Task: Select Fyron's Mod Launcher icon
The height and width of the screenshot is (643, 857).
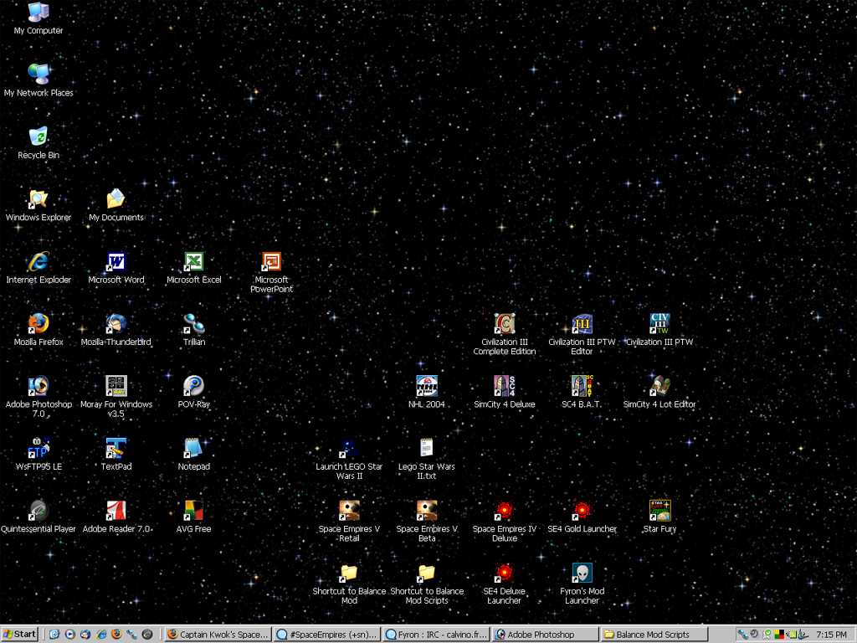Action: [582, 574]
